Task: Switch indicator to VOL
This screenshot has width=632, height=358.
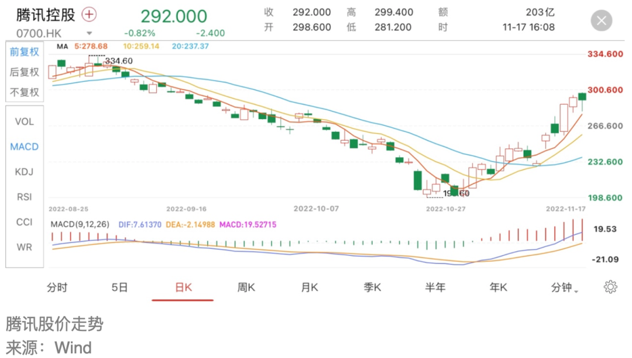Action: (x=24, y=121)
